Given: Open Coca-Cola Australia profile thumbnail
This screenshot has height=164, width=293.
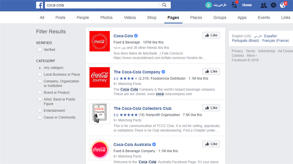Looking at the screenshot, I should pos(100,150).
